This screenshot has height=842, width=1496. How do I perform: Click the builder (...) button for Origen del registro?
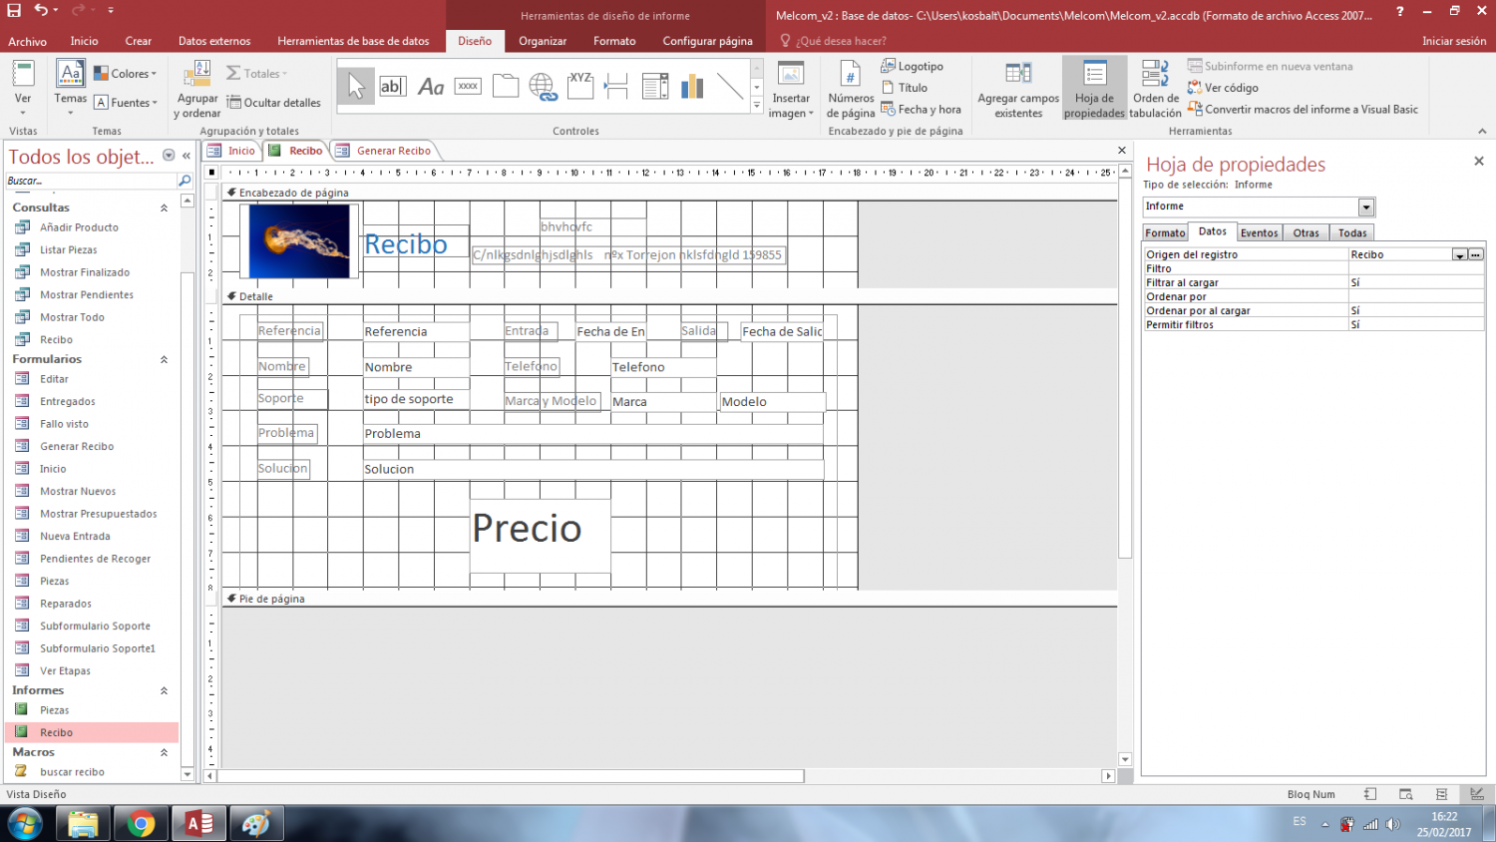tap(1476, 255)
